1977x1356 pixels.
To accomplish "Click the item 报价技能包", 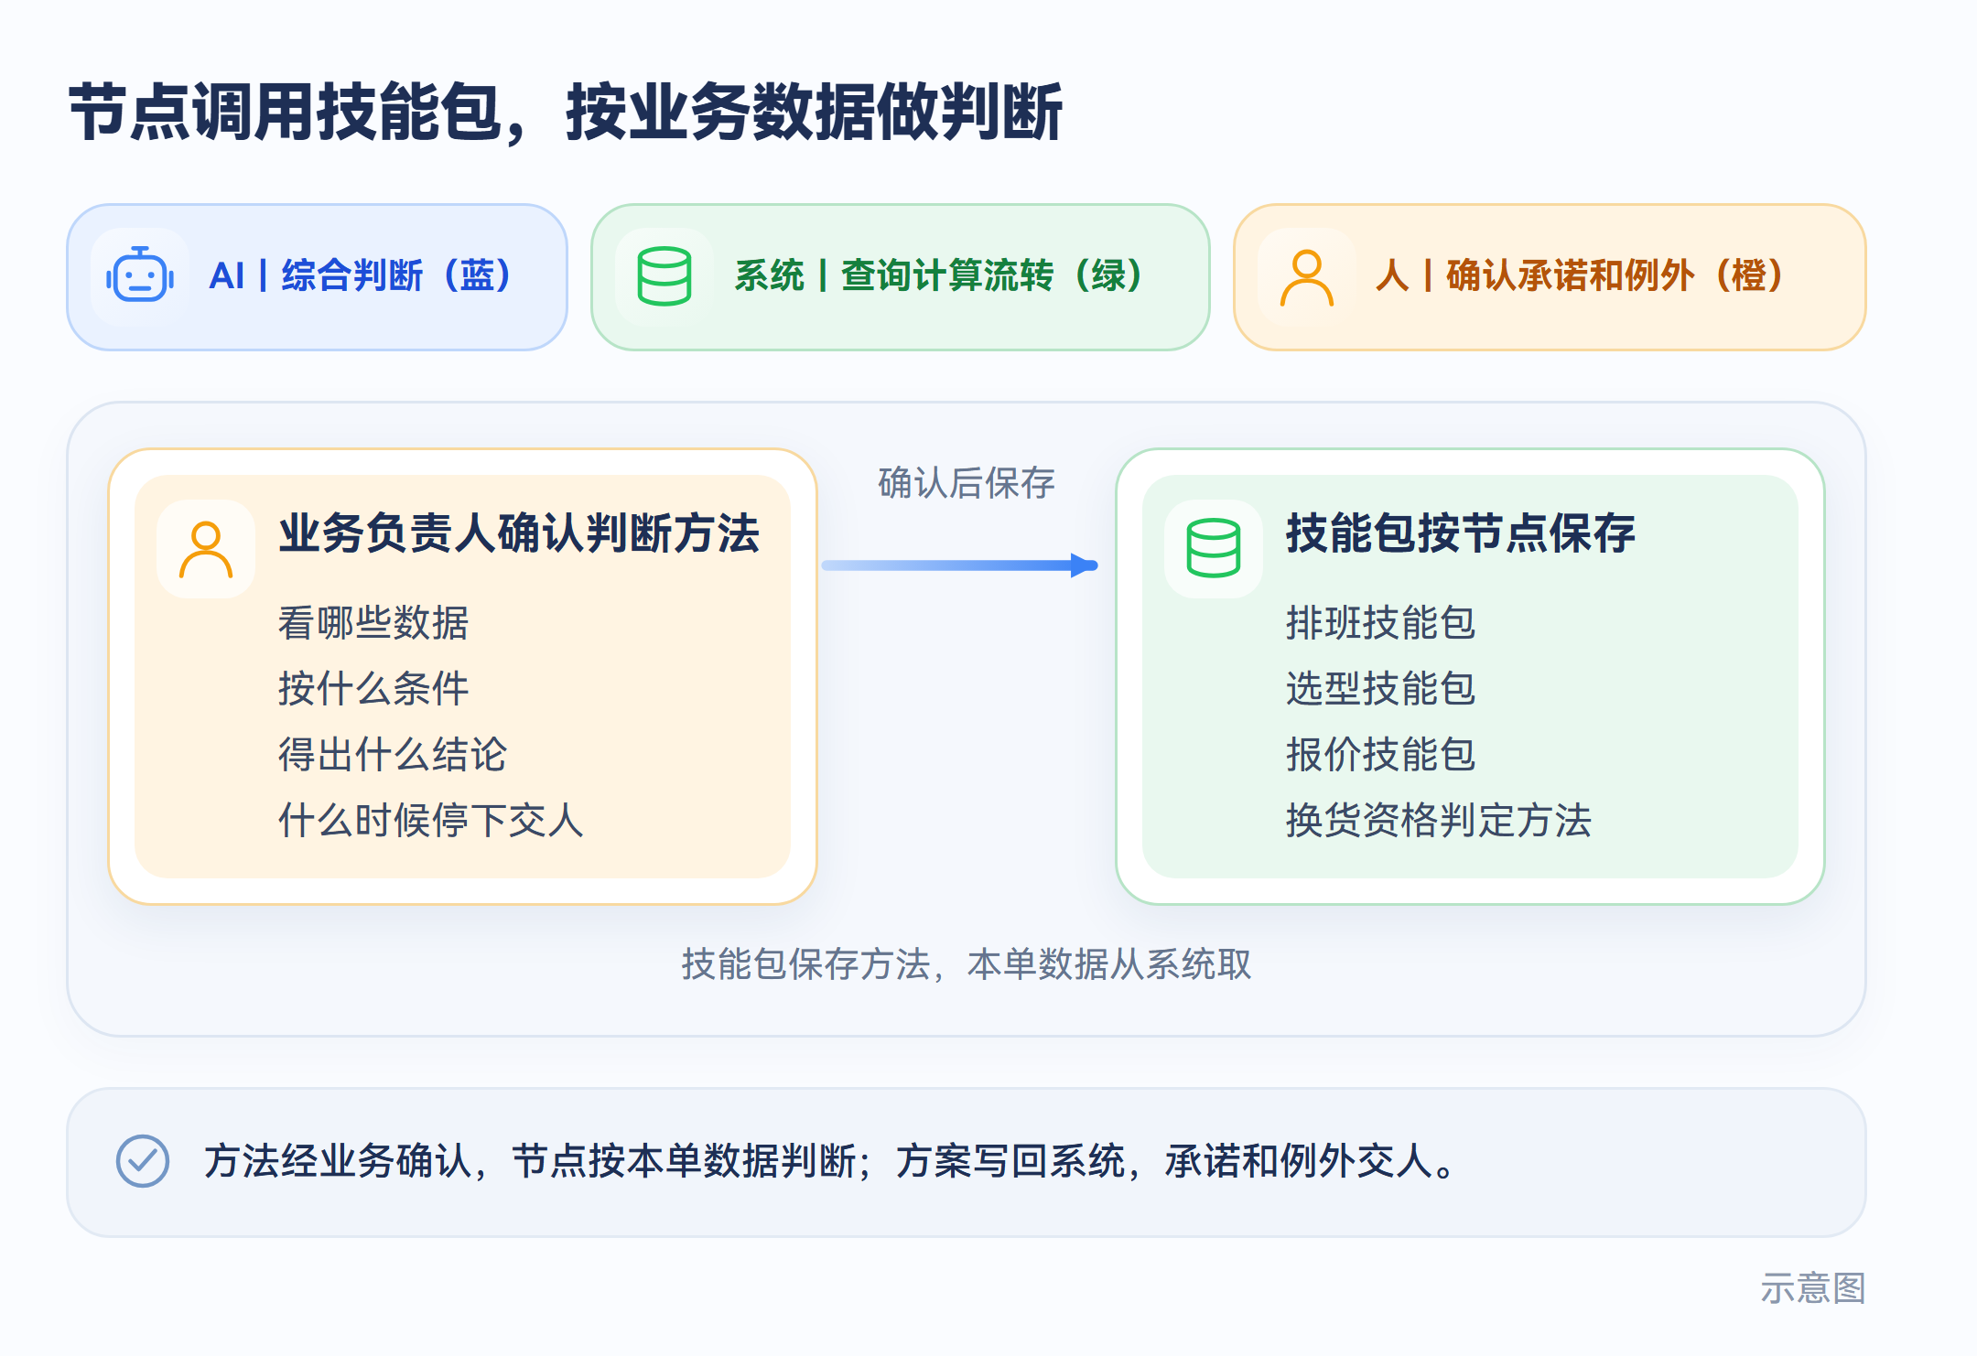I will tap(1381, 755).
